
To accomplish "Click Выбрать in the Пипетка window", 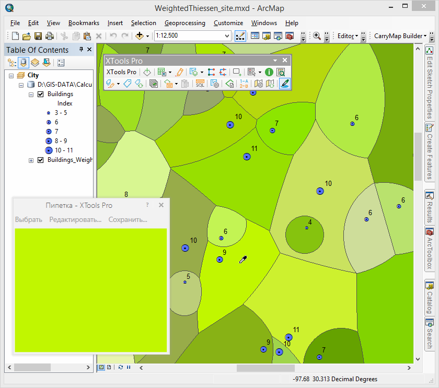I will pos(29,220).
